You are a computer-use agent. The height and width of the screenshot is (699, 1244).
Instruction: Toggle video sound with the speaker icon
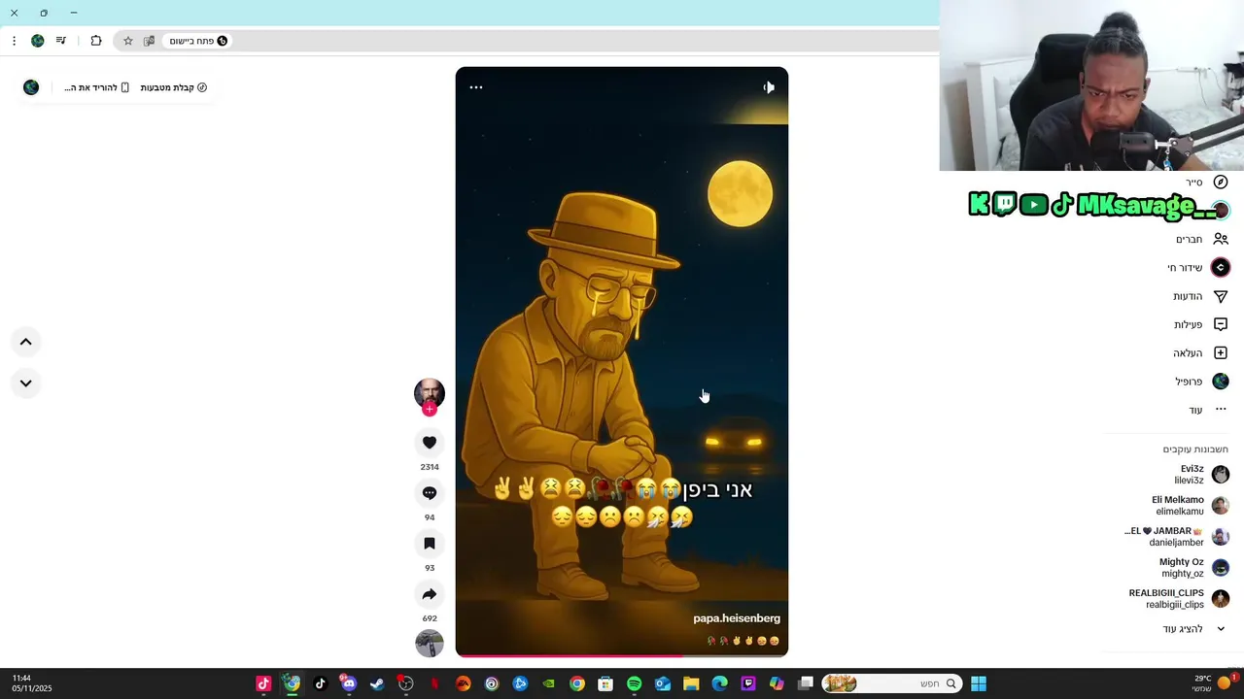(769, 87)
